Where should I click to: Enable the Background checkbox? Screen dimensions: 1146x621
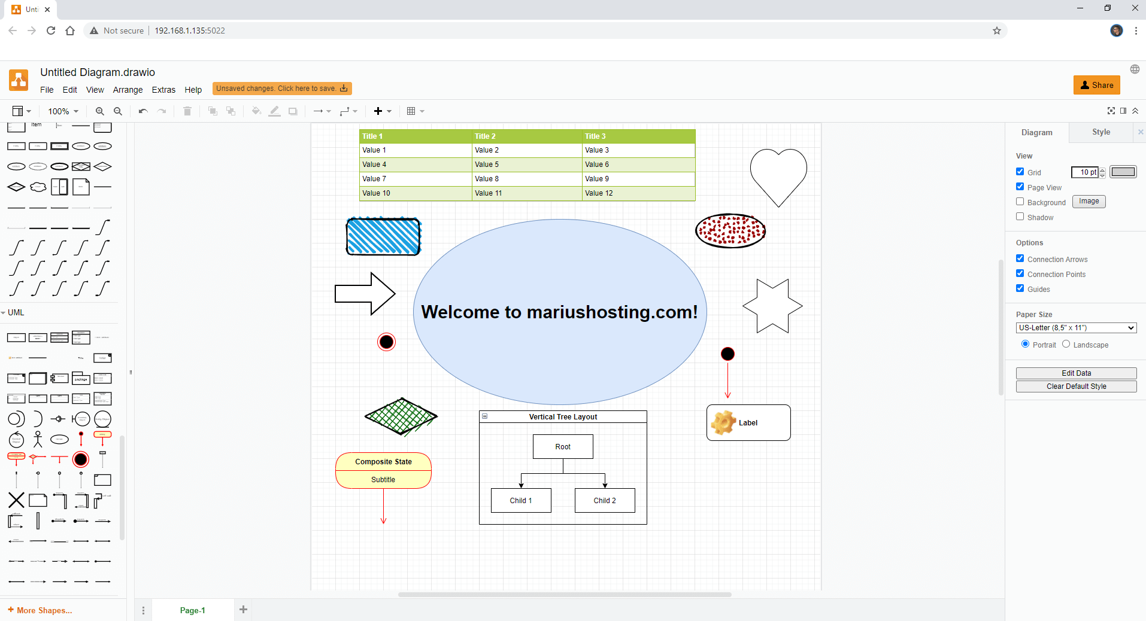(x=1020, y=202)
